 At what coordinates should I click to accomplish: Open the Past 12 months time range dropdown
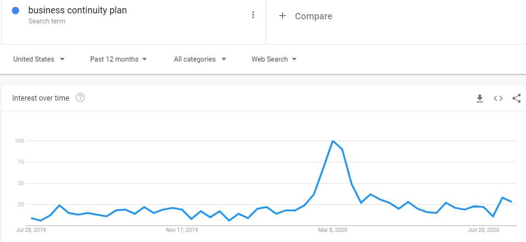[x=119, y=59]
